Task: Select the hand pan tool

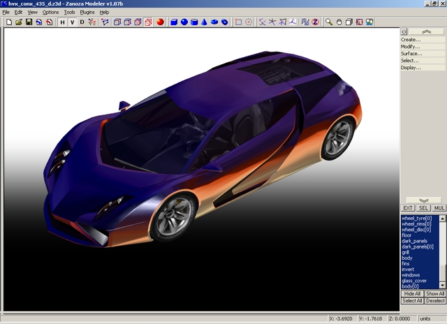Action: 339,22
